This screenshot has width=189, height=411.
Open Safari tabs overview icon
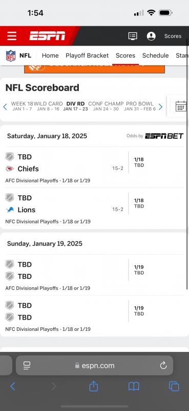coord(174,386)
